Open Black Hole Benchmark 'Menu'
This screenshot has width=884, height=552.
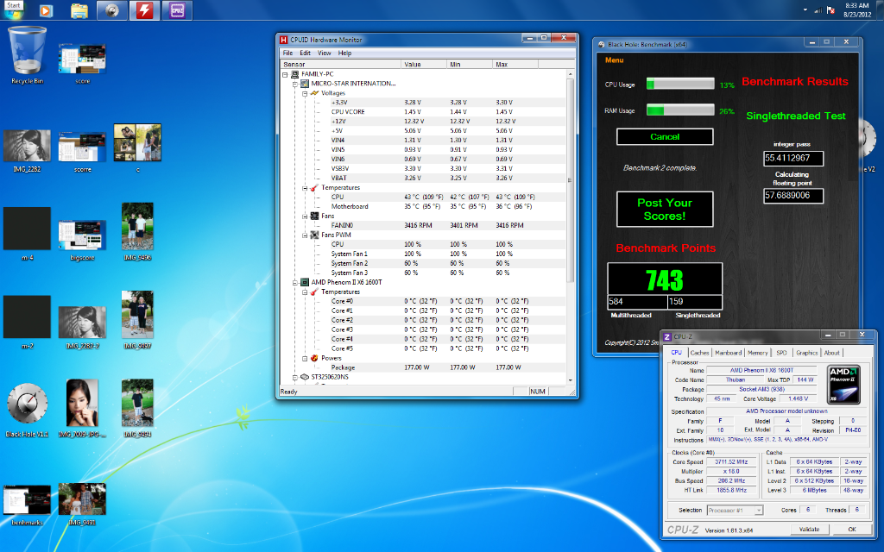tap(614, 60)
